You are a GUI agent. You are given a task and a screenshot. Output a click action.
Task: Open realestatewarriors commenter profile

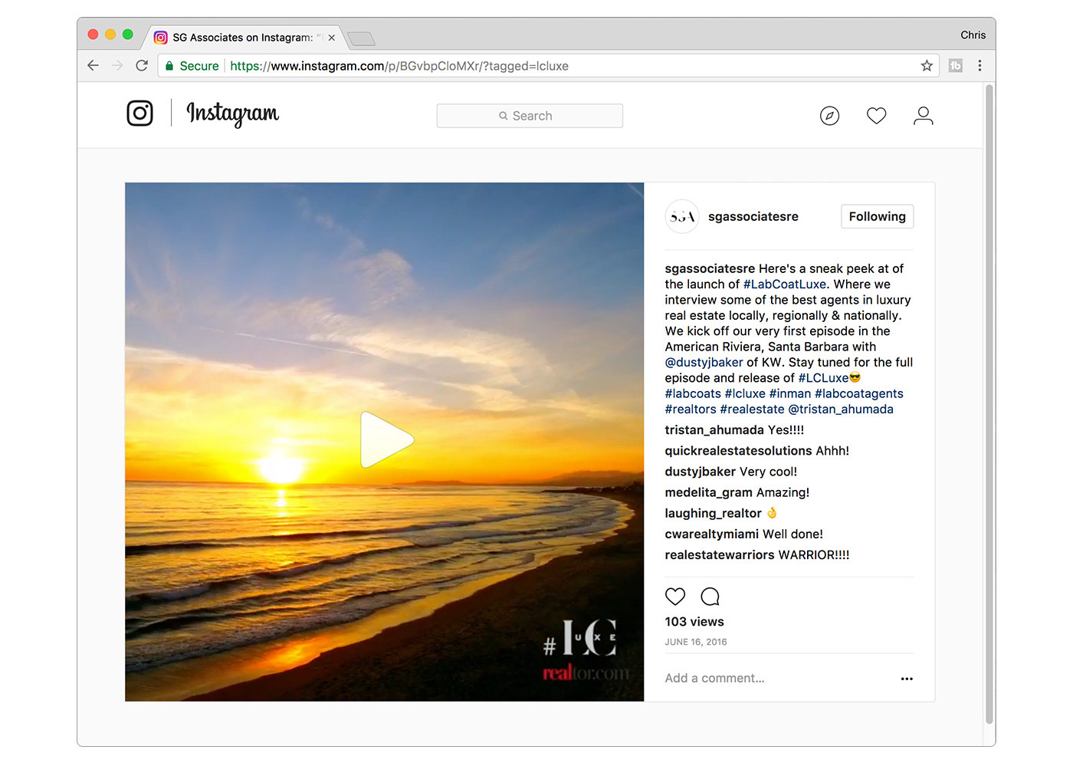coord(720,554)
